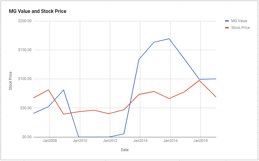Click the Jan2008 x-axis label
The width and height of the screenshot is (259, 161).
(x=50, y=141)
